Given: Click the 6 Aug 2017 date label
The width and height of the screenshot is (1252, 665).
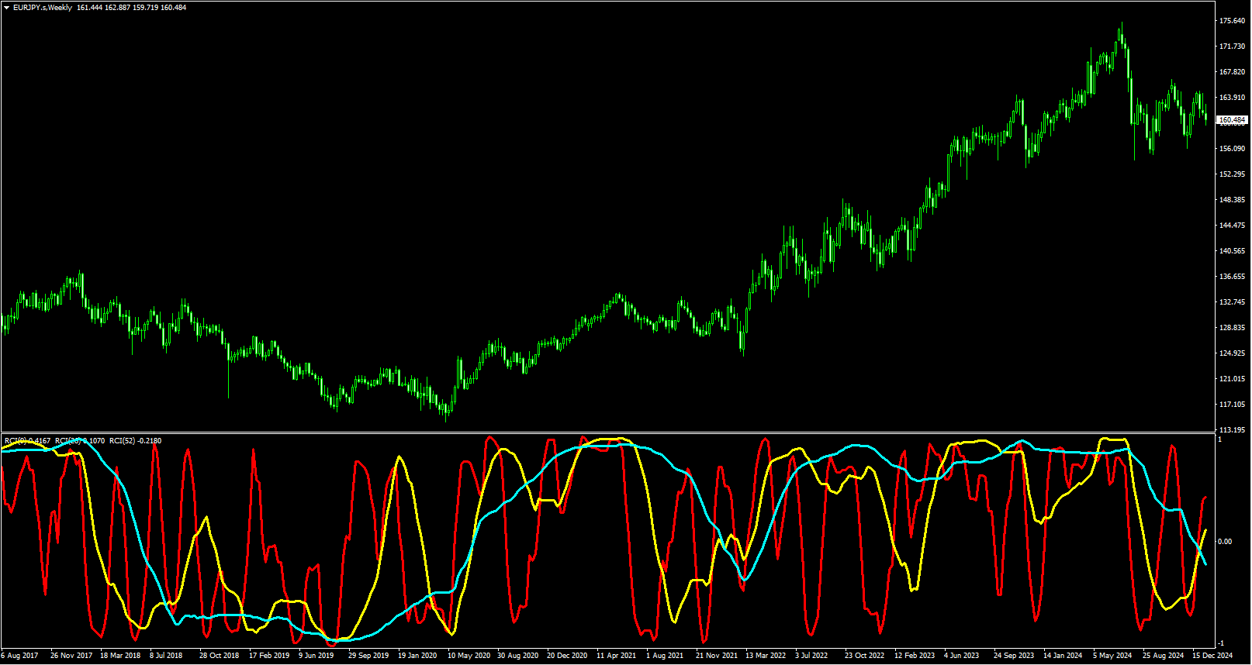Looking at the screenshot, I should [19, 656].
